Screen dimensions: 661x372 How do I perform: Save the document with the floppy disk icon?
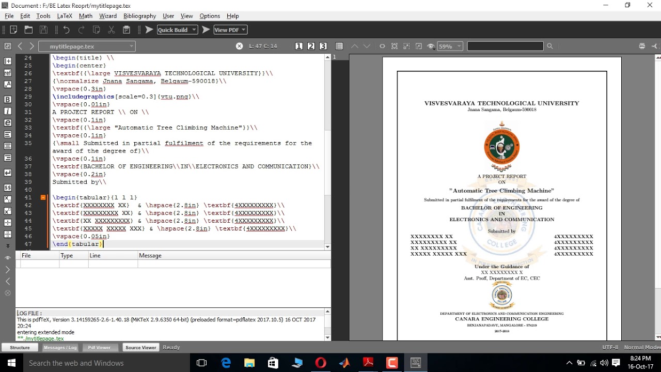(43, 30)
